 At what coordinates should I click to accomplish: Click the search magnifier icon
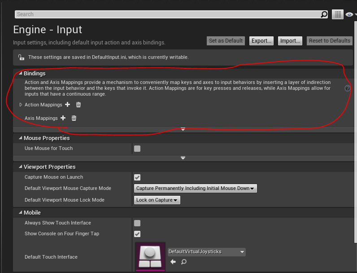324,14
